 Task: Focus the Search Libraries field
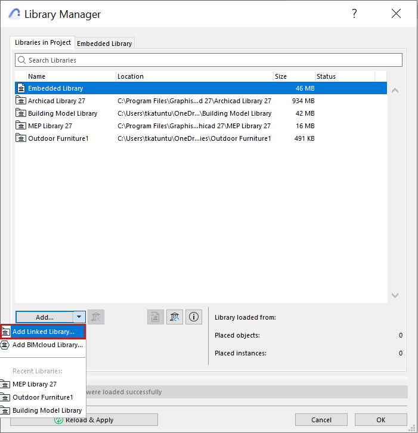pyautogui.click(x=209, y=60)
